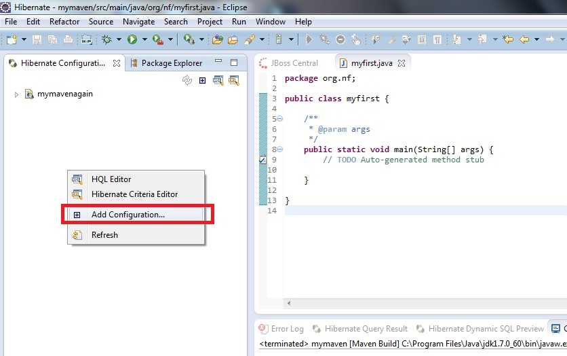The width and height of the screenshot is (567, 356).
Task: Open the Window menu
Action: pos(271,22)
